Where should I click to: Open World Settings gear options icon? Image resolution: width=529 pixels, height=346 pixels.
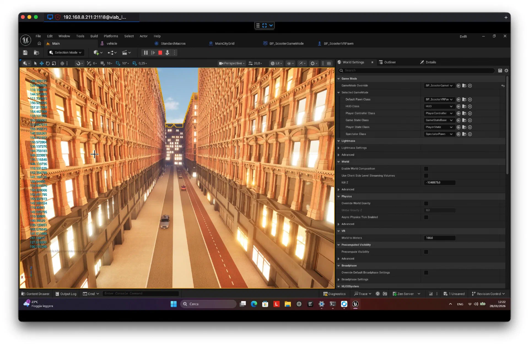click(506, 71)
